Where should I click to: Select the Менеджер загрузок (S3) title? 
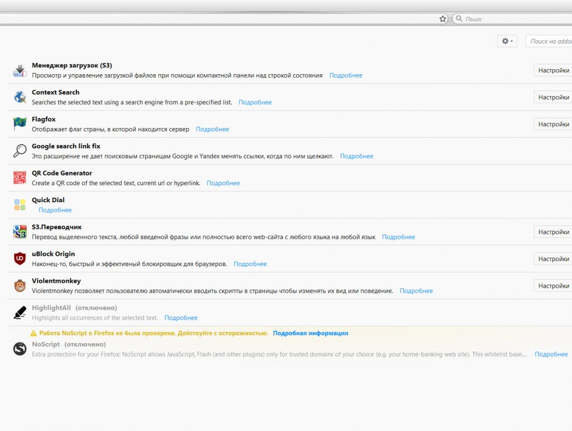click(72, 66)
